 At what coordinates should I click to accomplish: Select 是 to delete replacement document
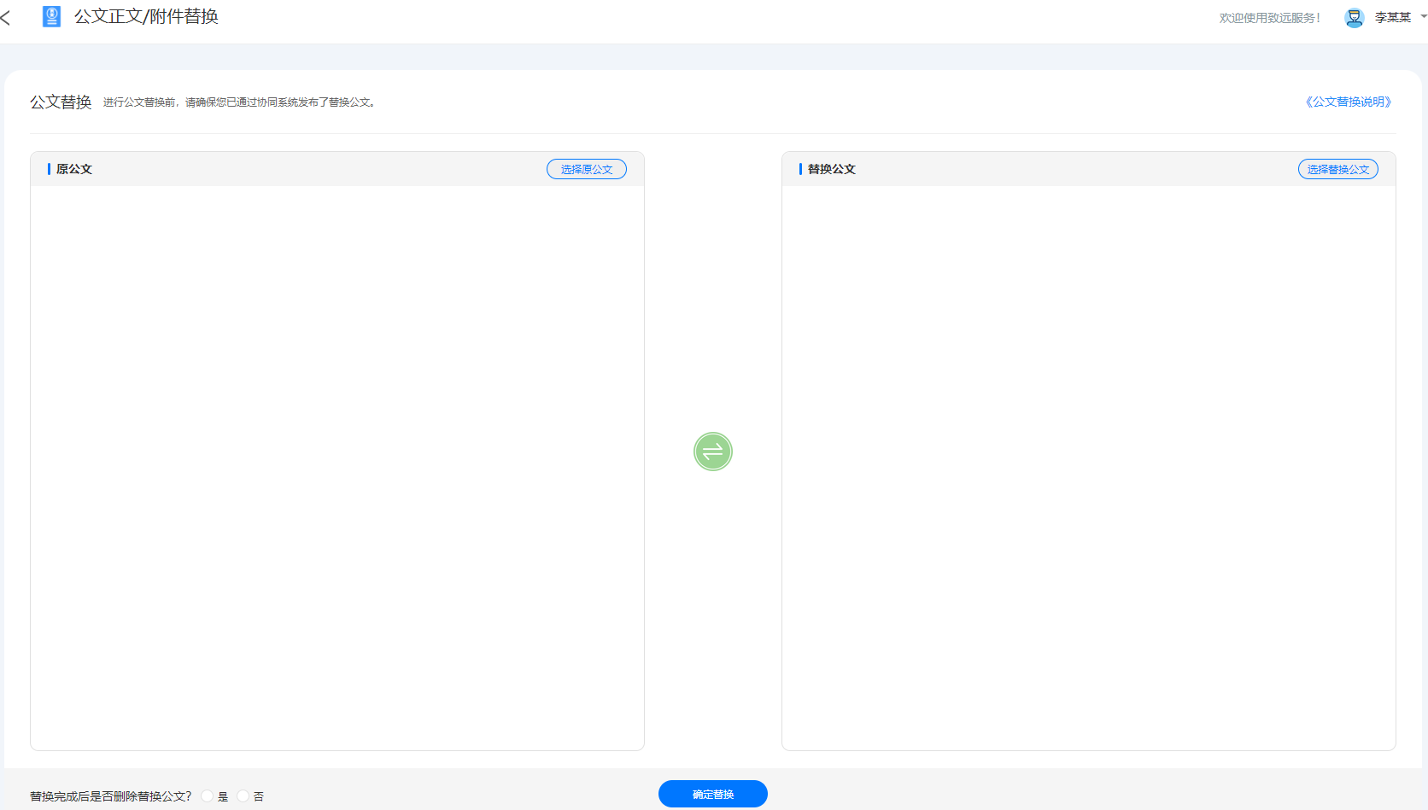208,796
